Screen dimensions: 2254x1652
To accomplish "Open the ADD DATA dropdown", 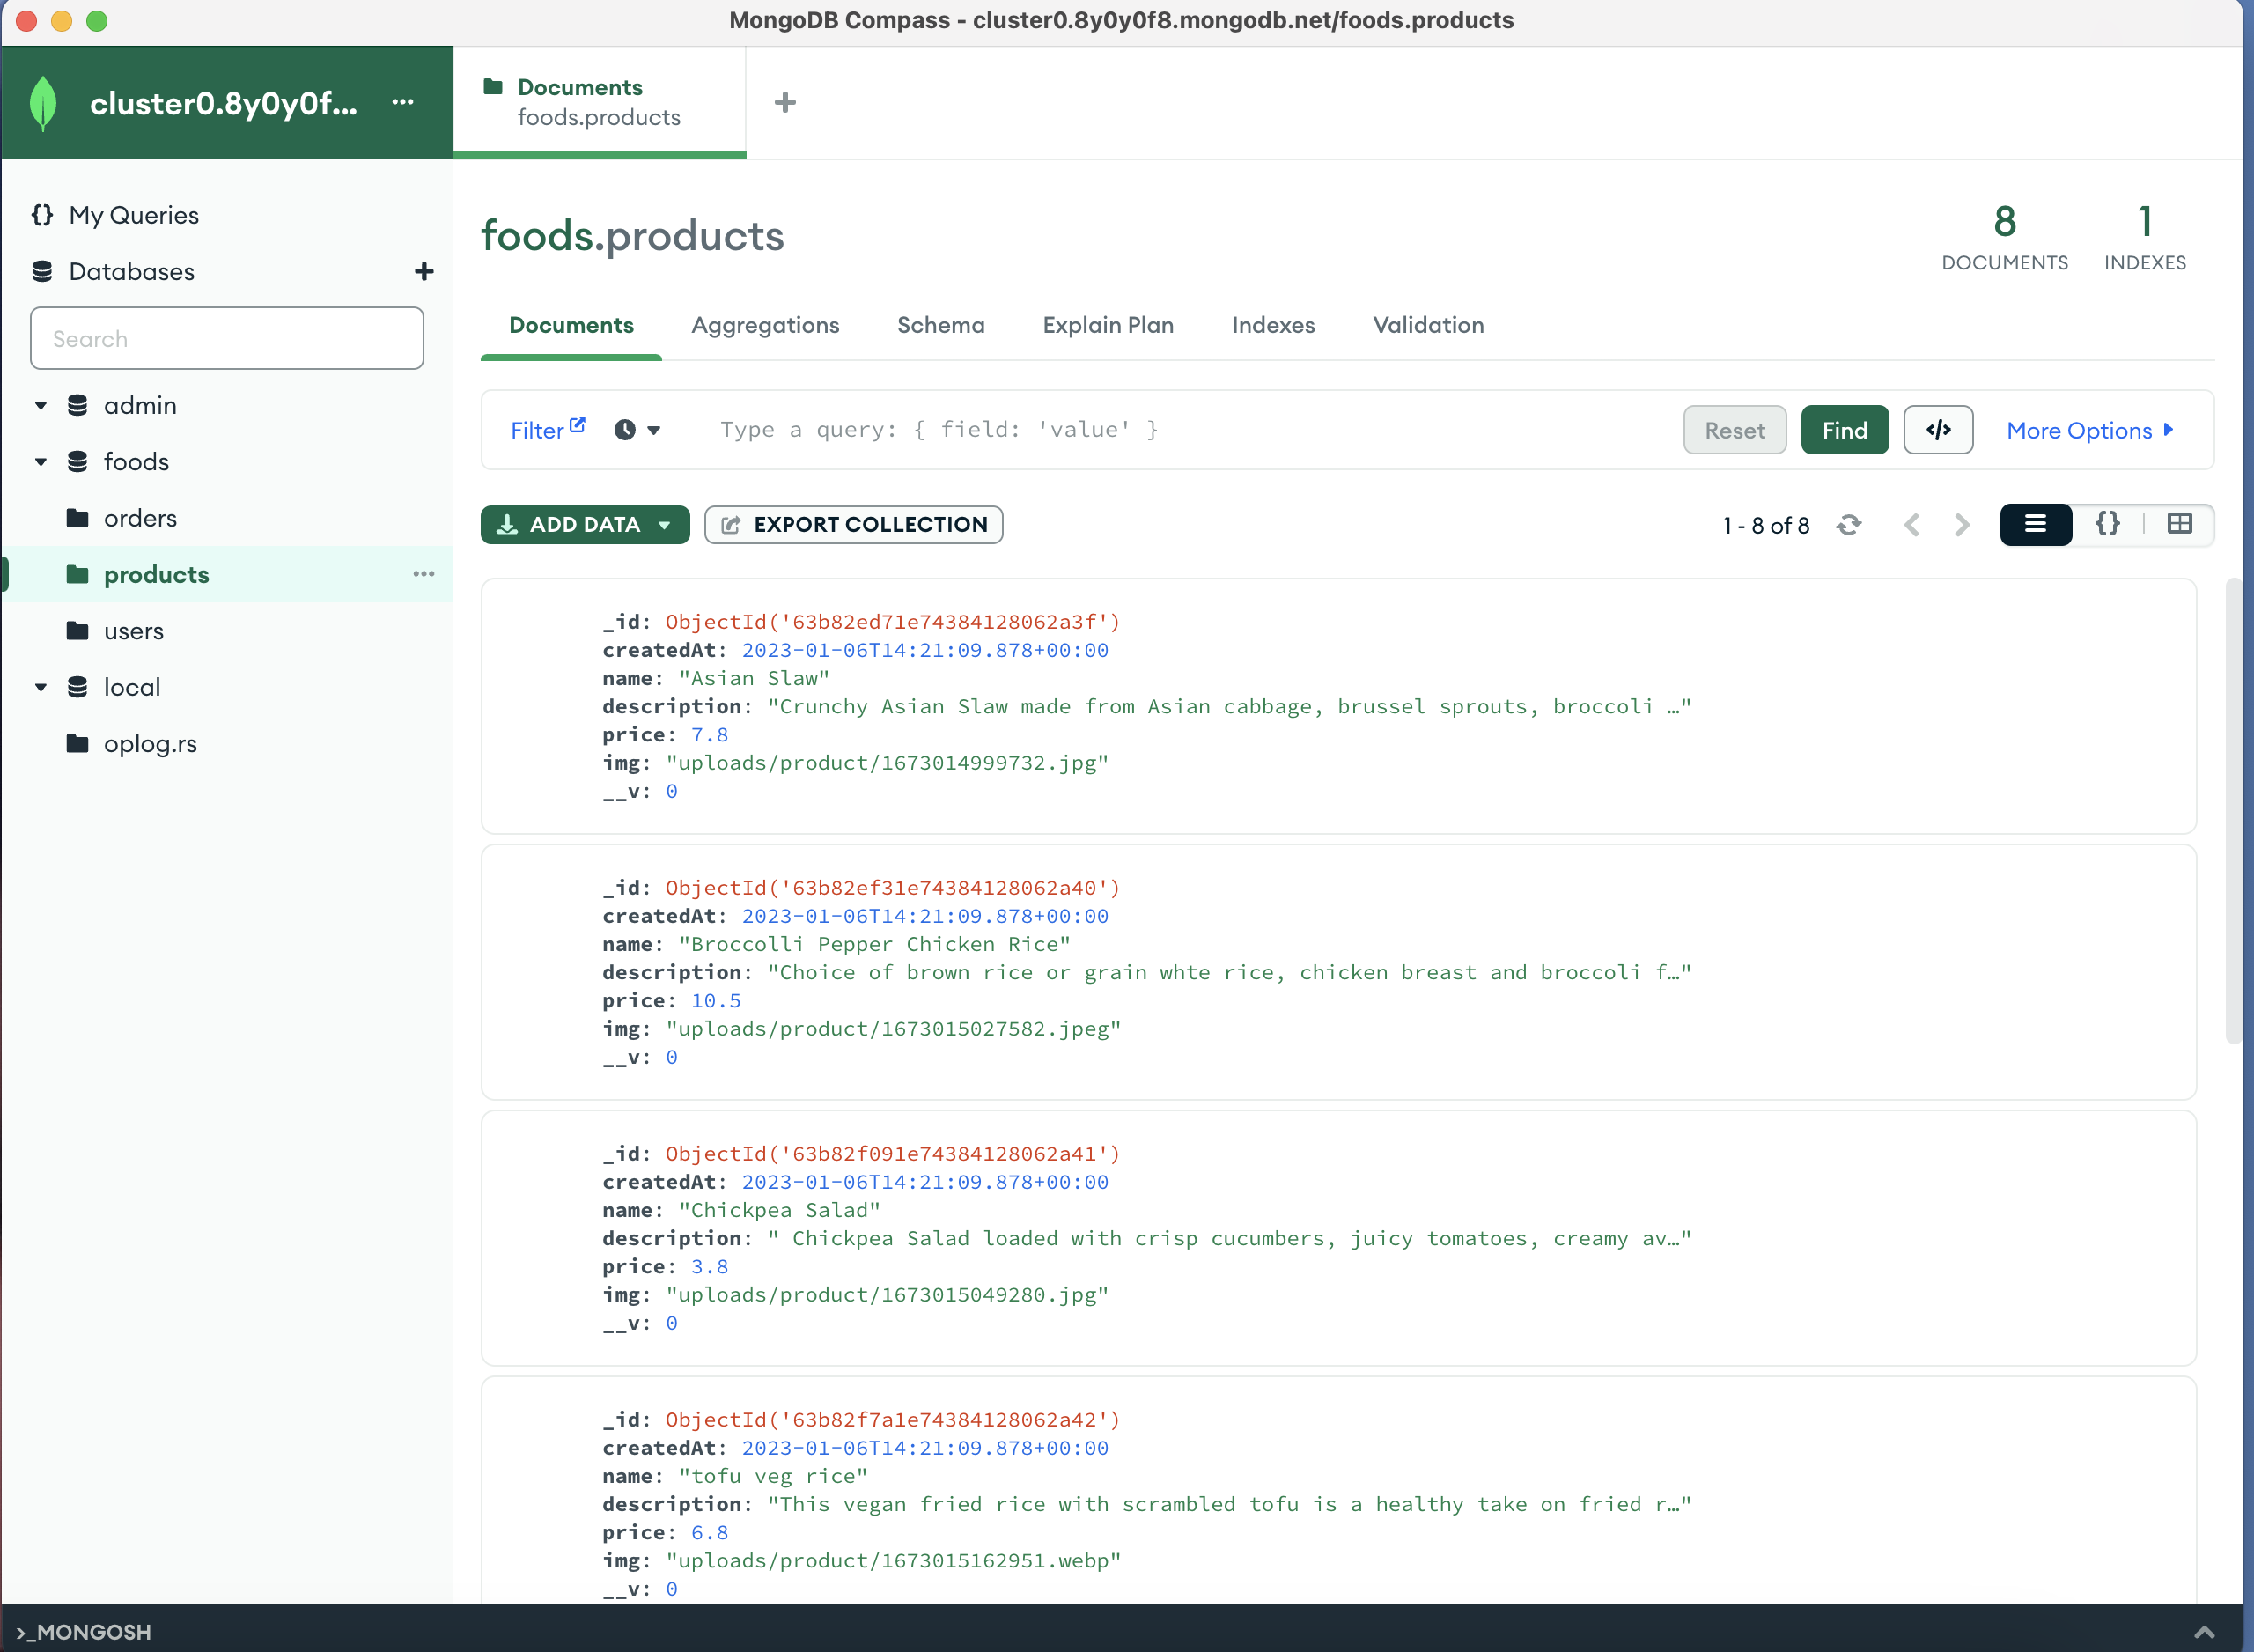I will 585,525.
